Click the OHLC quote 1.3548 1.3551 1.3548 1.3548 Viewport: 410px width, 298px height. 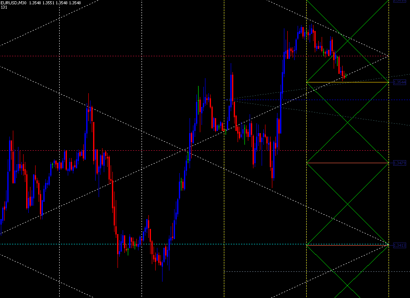(x=55, y=3)
